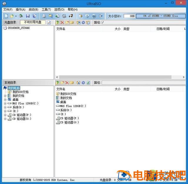Image resolution: width=188 pixels, height=184 pixels.
Task: Click upper 大小 column header
Action: [x=117, y=29]
